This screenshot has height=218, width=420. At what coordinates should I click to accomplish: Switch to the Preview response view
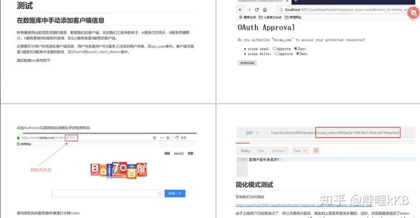point(278,151)
